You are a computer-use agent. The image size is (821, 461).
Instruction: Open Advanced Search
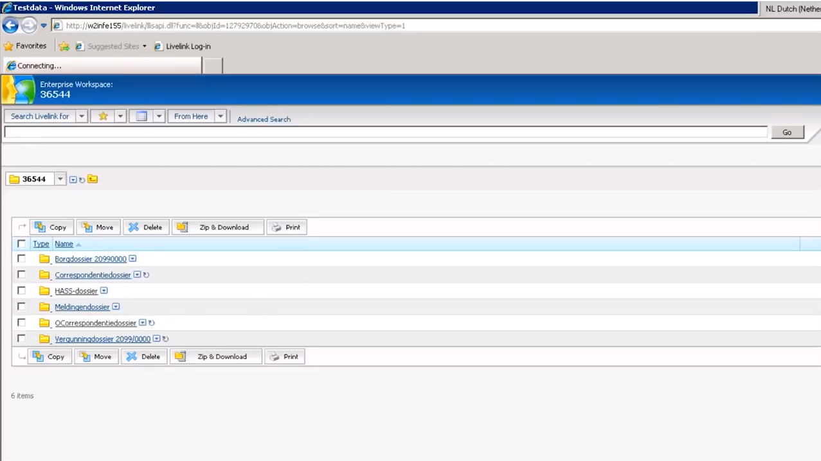(264, 119)
